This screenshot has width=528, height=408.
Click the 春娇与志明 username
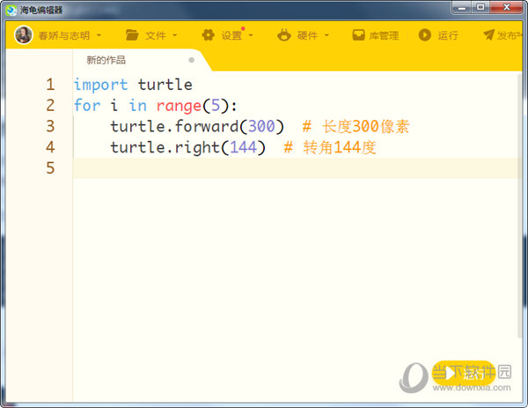tap(63, 36)
